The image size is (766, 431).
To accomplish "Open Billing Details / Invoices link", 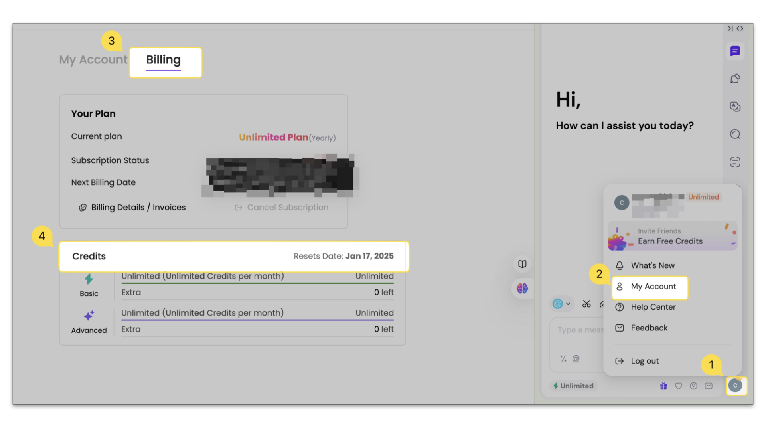I will pyautogui.click(x=132, y=208).
